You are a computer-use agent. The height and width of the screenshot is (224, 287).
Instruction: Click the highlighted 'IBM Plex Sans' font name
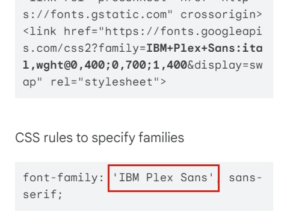(x=163, y=178)
